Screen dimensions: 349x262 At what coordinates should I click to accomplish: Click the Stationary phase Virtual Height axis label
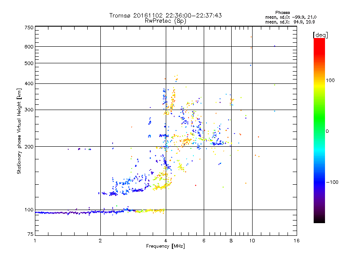19,131
